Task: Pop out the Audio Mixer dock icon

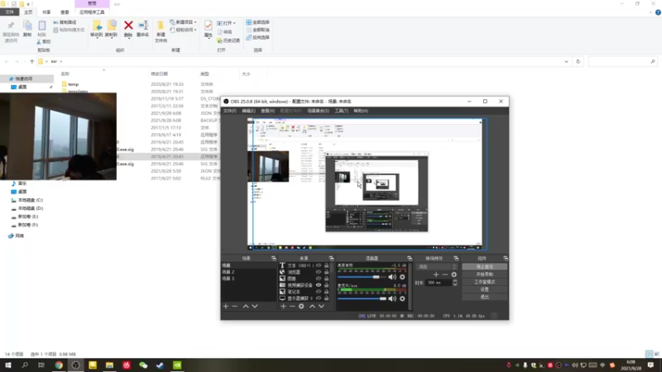Action: pyautogui.click(x=410, y=258)
